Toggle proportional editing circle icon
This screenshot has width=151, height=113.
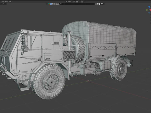[82, 2]
